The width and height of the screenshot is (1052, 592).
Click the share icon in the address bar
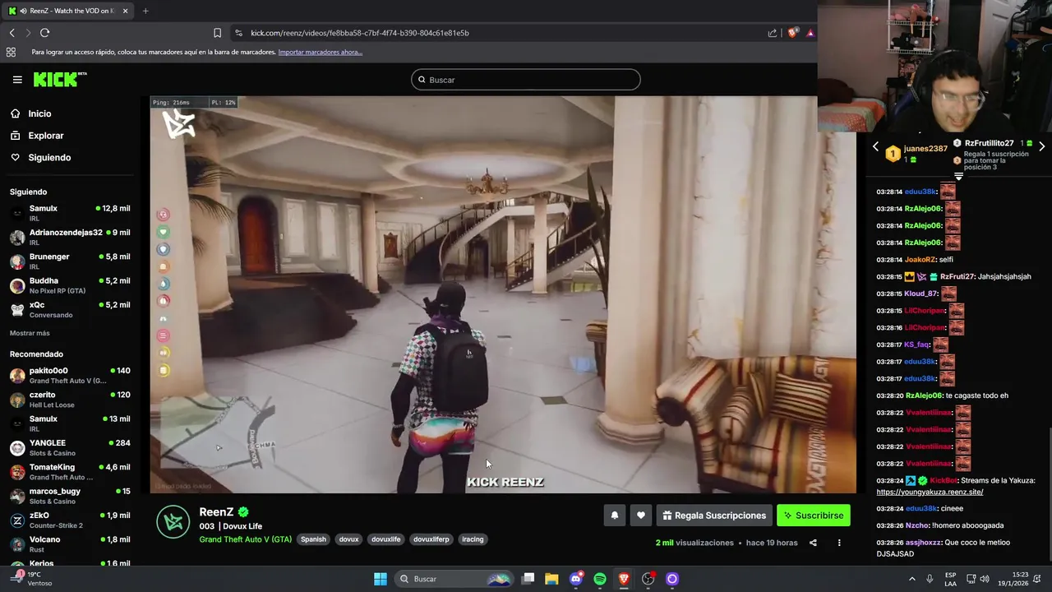click(x=773, y=33)
